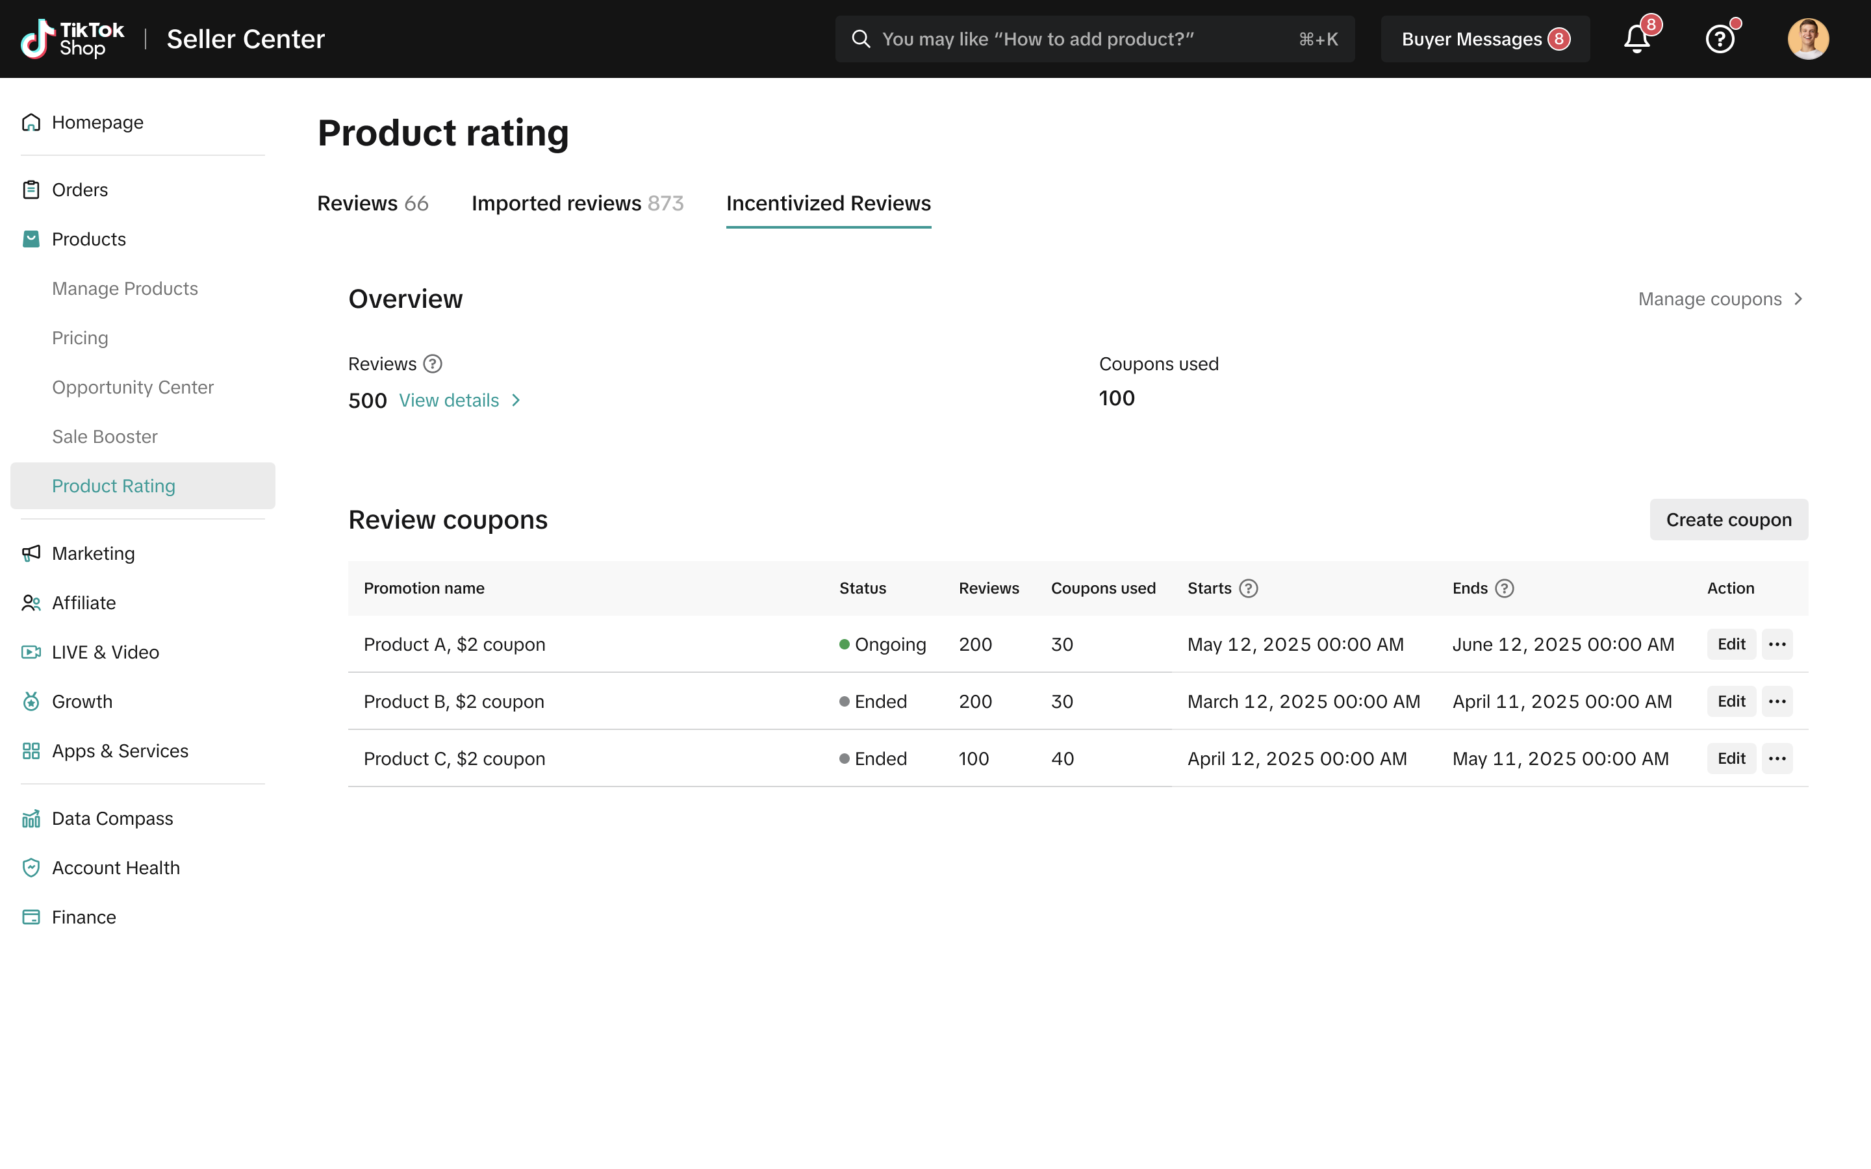Screen dimensions: 1871x1169
Task: Click the Ends column help icon
Action: coord(1504,588)
